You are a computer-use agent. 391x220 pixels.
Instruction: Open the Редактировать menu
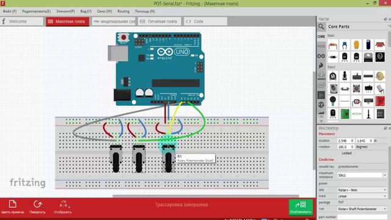36,11
